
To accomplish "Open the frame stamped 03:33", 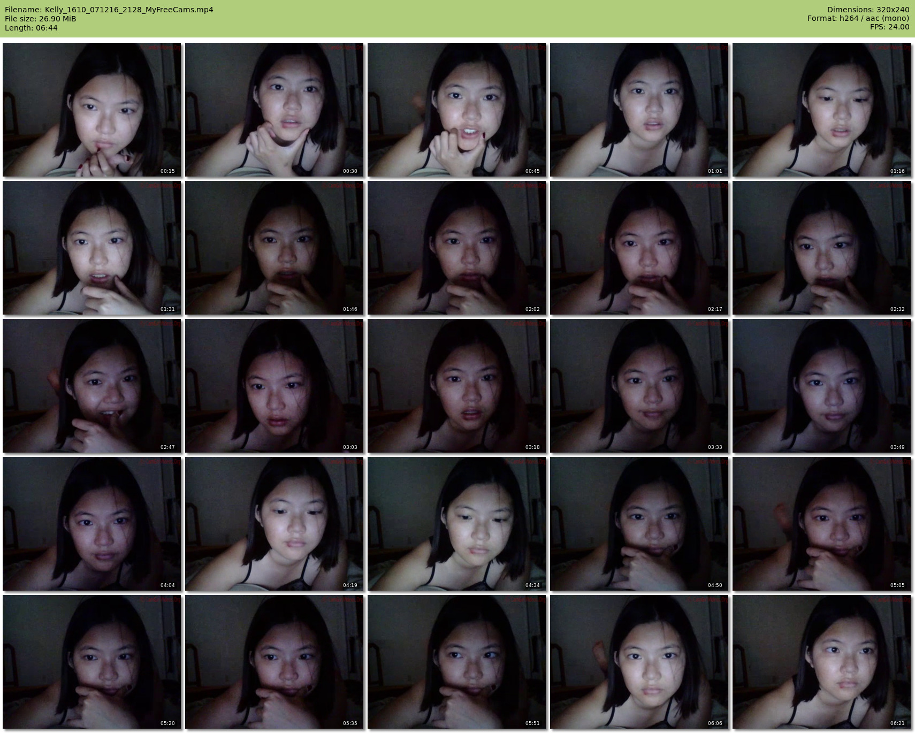I will pos(639,386).
